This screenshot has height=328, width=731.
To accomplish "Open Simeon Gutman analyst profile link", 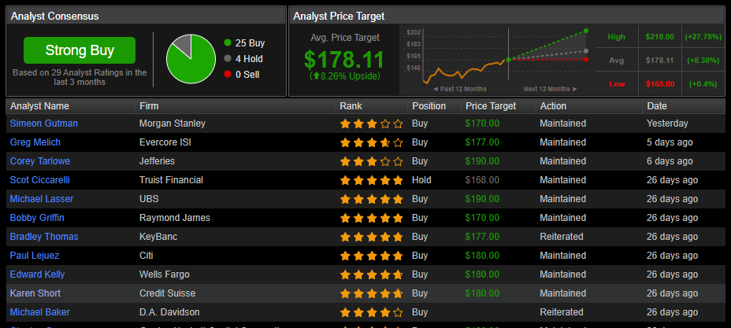I will click(x=44, y=123).
